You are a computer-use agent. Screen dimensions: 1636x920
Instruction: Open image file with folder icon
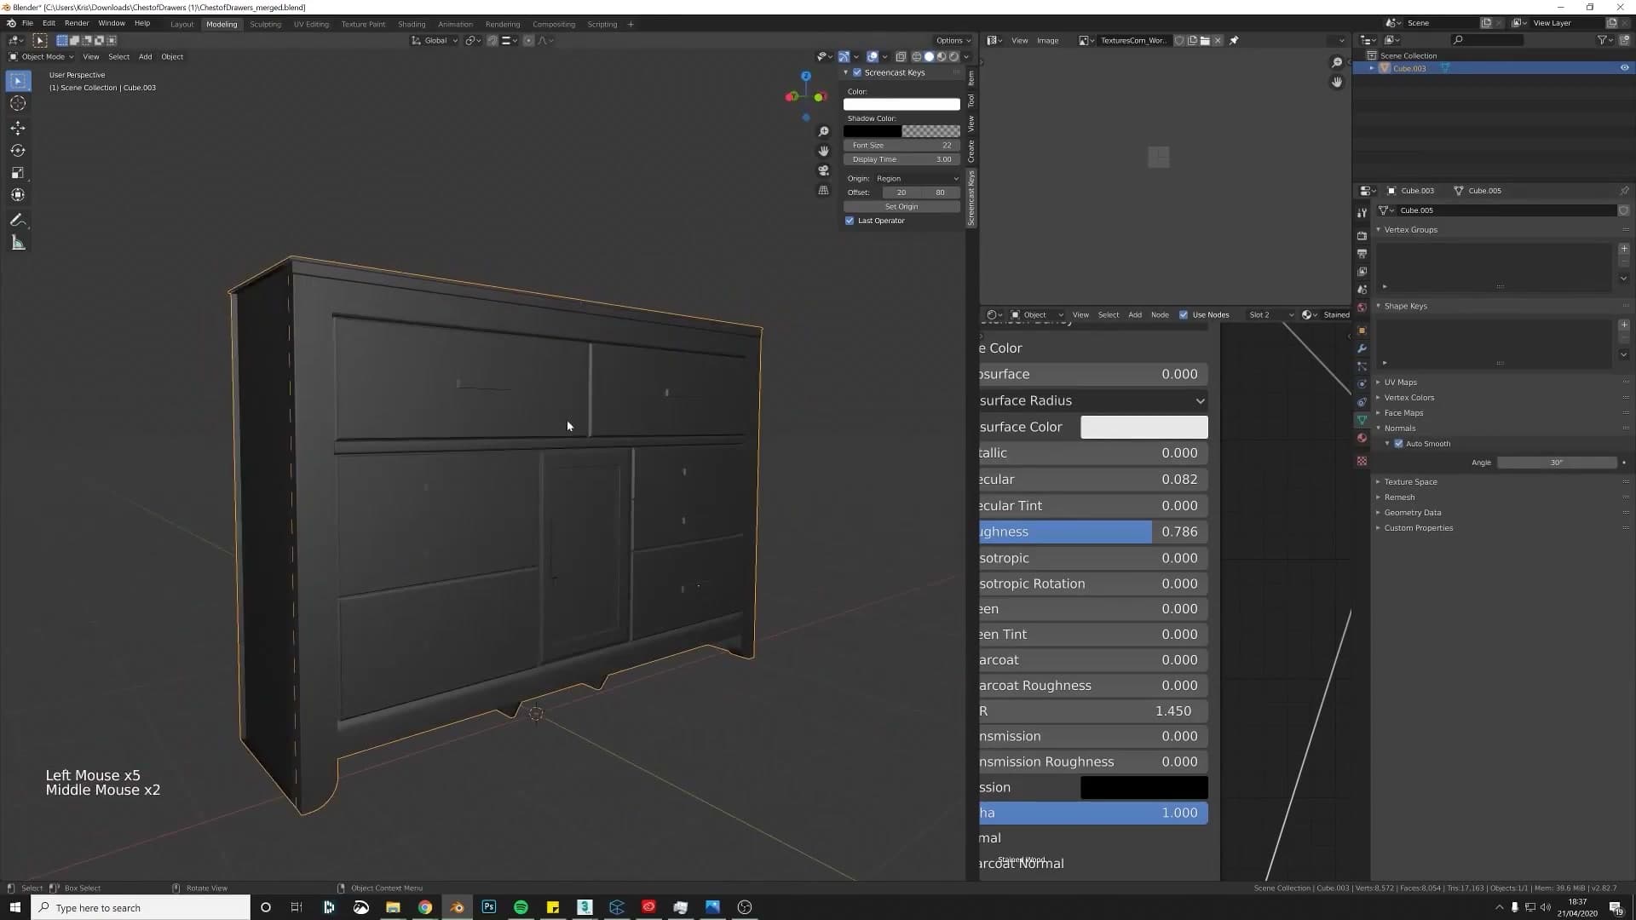coord(1205,40)
